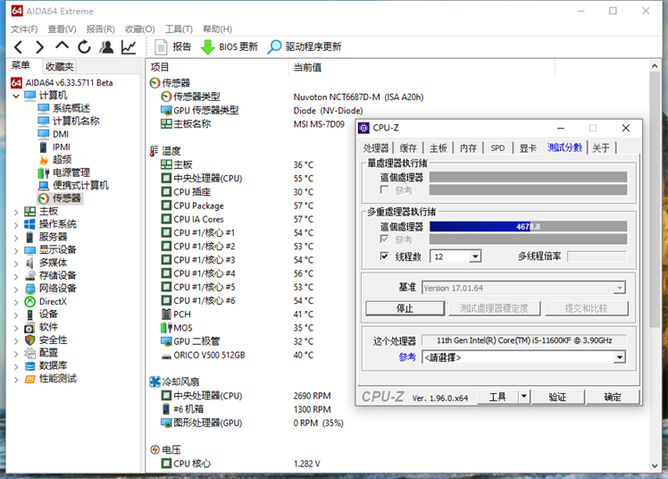The image size is (668, 479).
Task: Click the single-thread 這個處理器 score bar
Action: coord(528,177)
